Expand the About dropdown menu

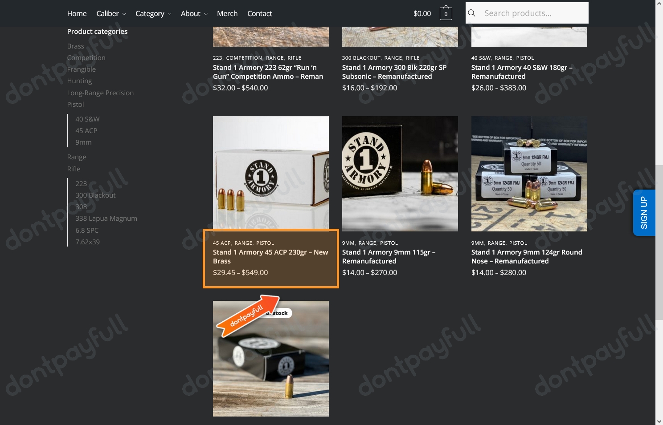[x=194, y=13]
